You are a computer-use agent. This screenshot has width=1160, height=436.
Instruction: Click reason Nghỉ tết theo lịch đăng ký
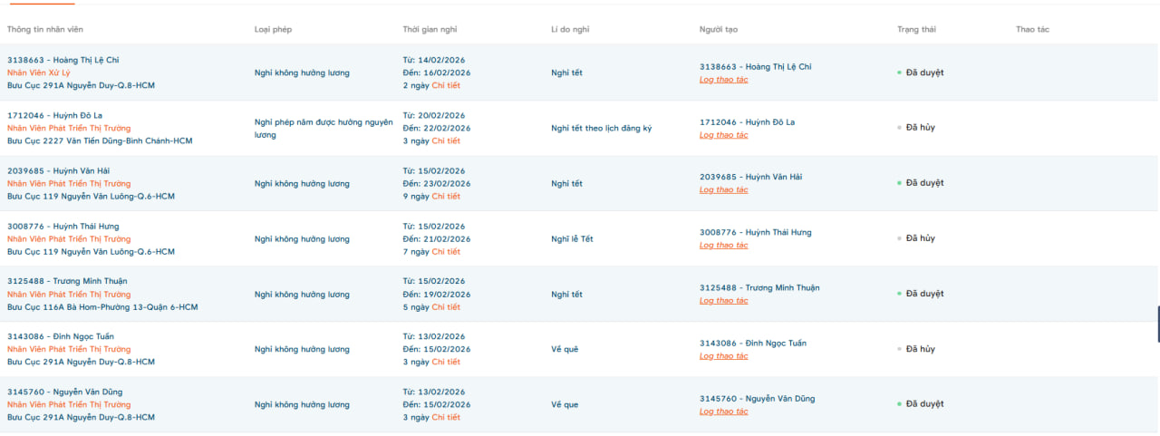602,129
